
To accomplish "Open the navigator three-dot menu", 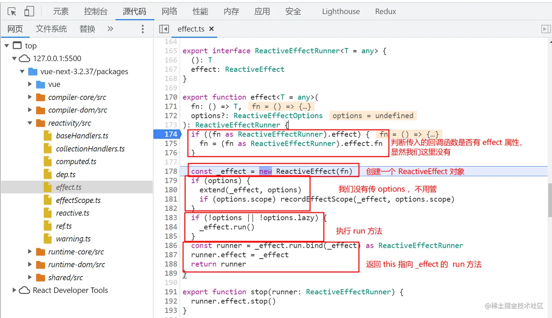I will (x=143, y=29).
